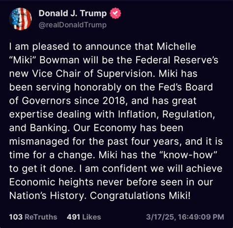Click the name "Michelle" in first line
Image resolution: width=233 pixels, height=228 pixels.
pos(176,47)
